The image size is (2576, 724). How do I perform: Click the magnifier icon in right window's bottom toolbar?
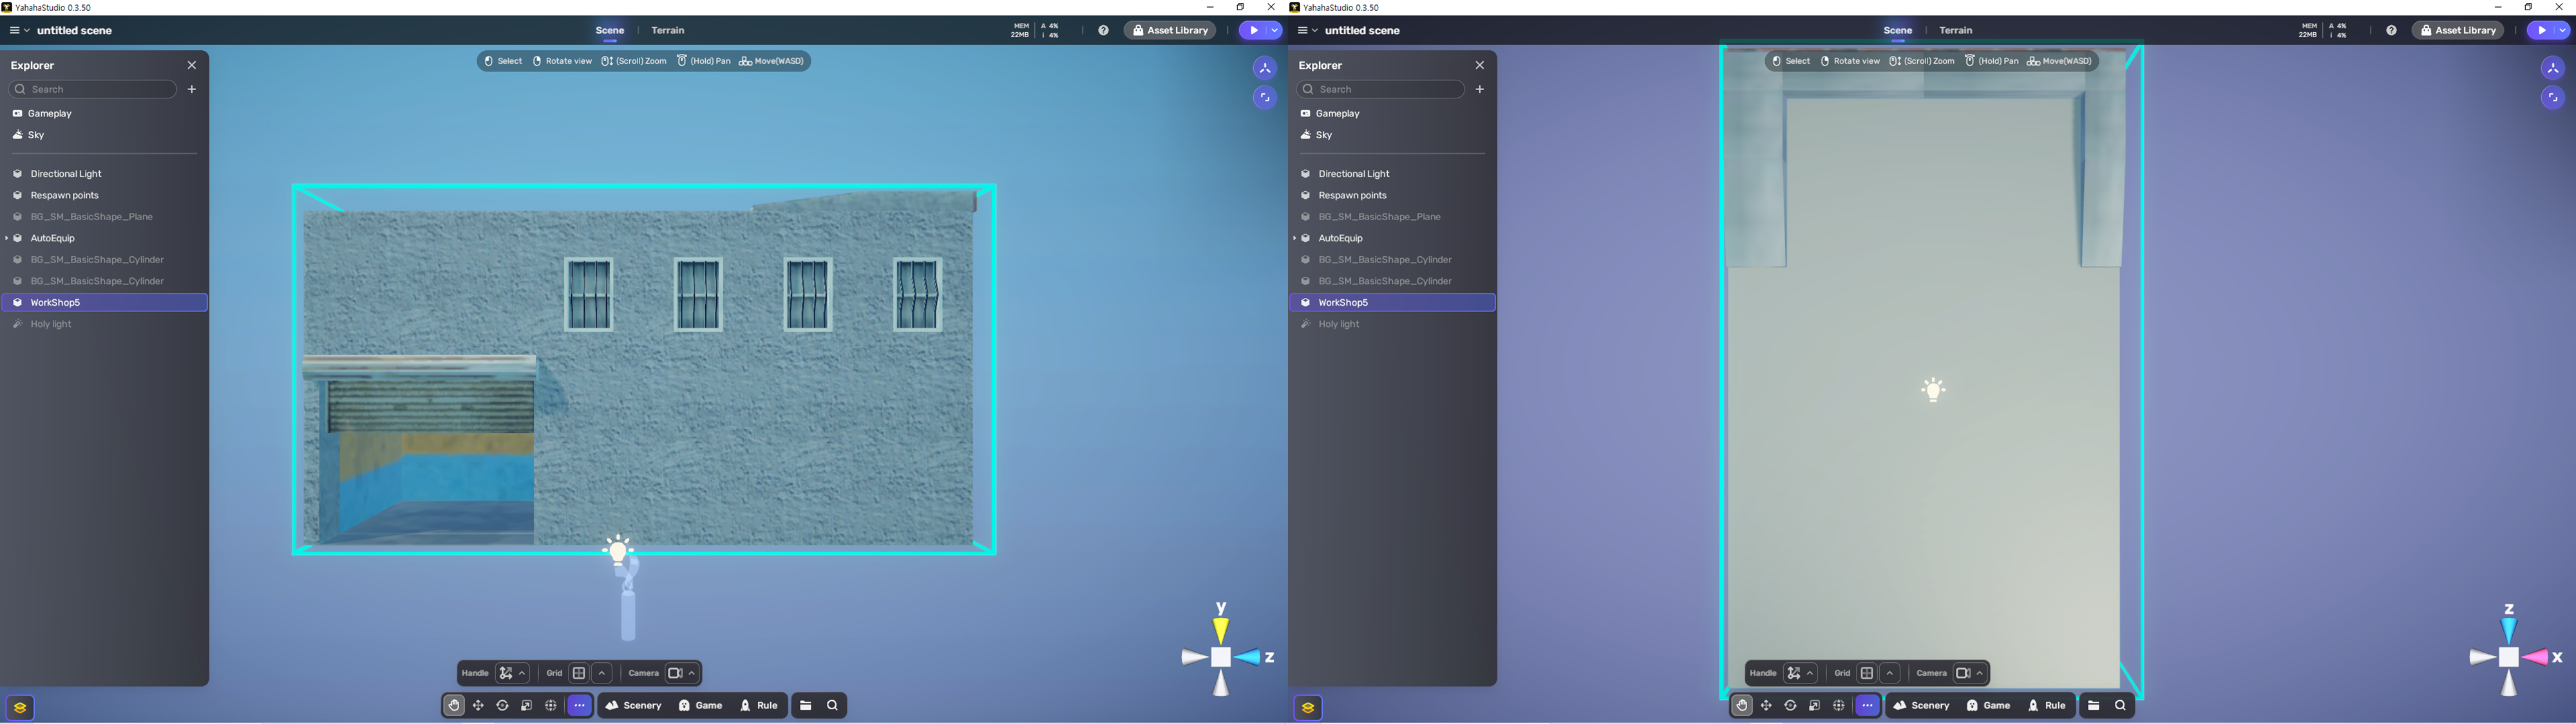point(2120,706)
